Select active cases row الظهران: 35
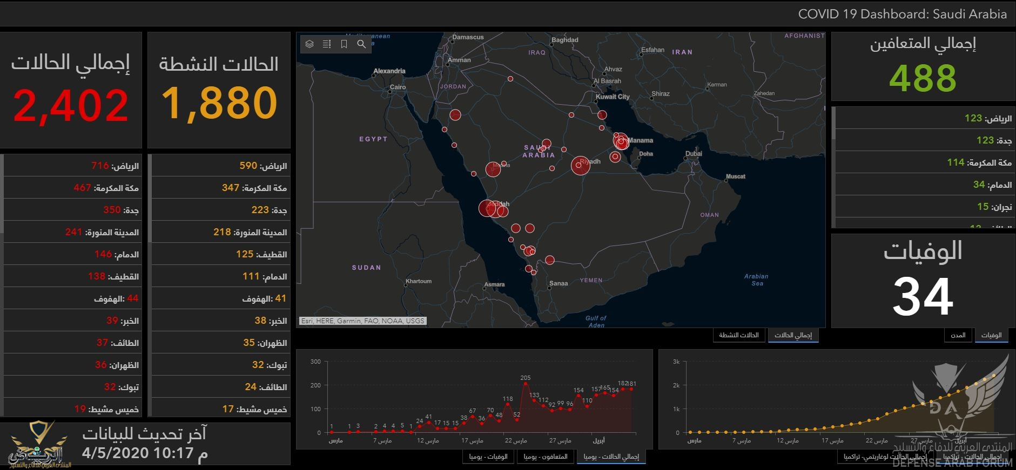This screenshot has width=1016, height=470. (x=220, y=342)
